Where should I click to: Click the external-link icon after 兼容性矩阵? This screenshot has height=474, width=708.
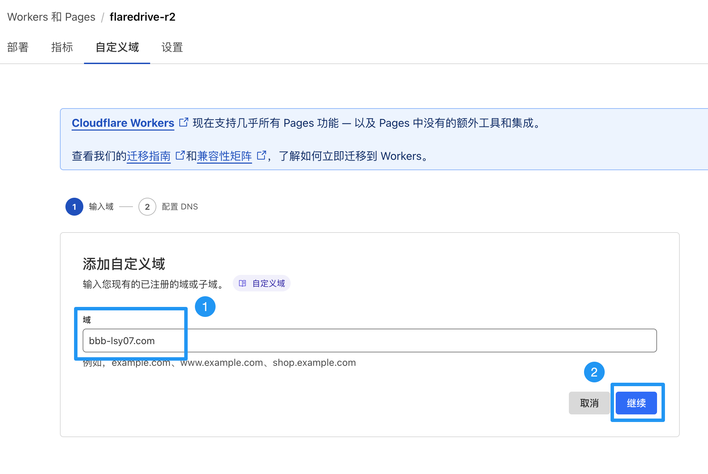262,155
